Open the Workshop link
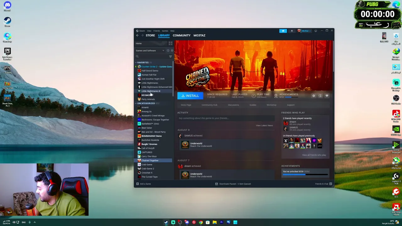This screenshot has height=226, width=402. pos(272,105)
